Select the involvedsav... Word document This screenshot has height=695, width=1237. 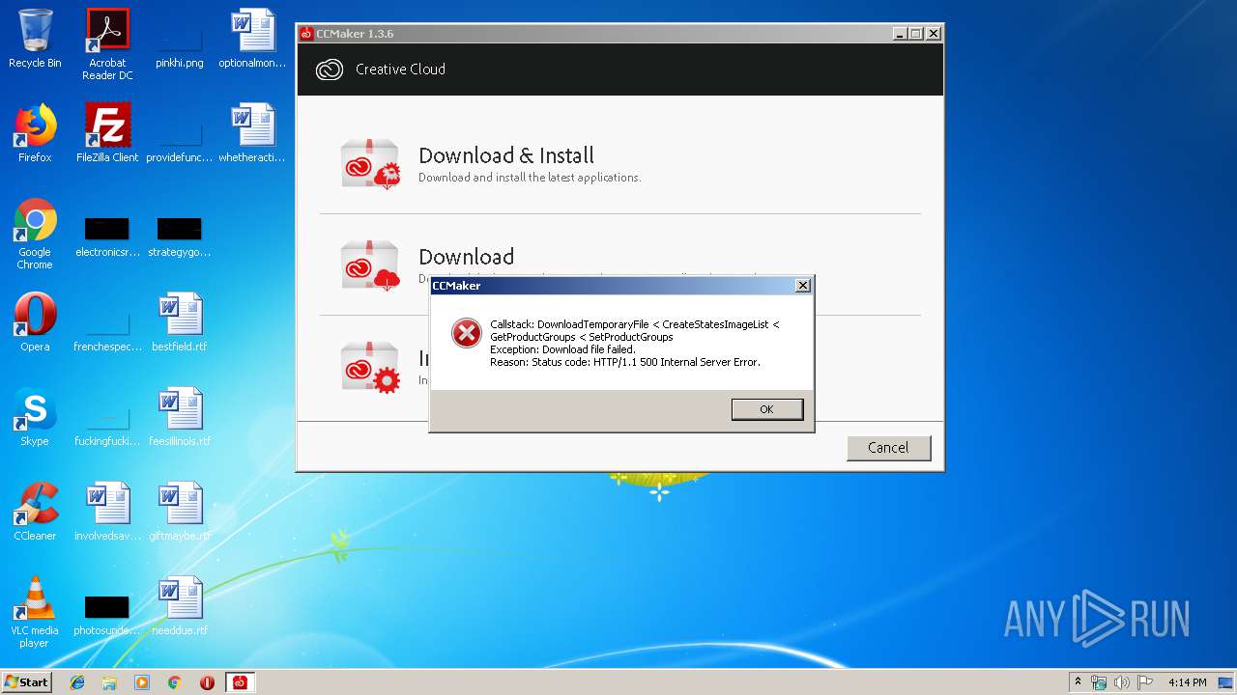[x=107, y=512]
